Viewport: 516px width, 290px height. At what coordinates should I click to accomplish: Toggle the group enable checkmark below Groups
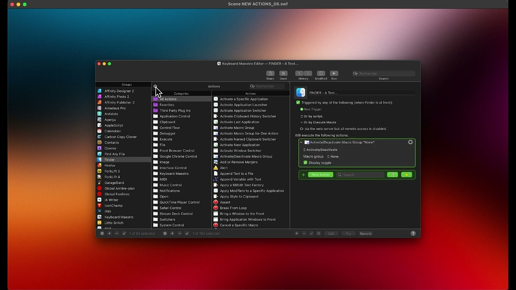[124, 234]
